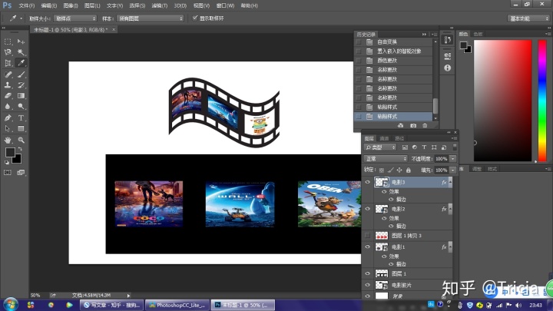Toggle the 显示取样环 checkbox
553x311 pixels.
click(x=195, y=18)
